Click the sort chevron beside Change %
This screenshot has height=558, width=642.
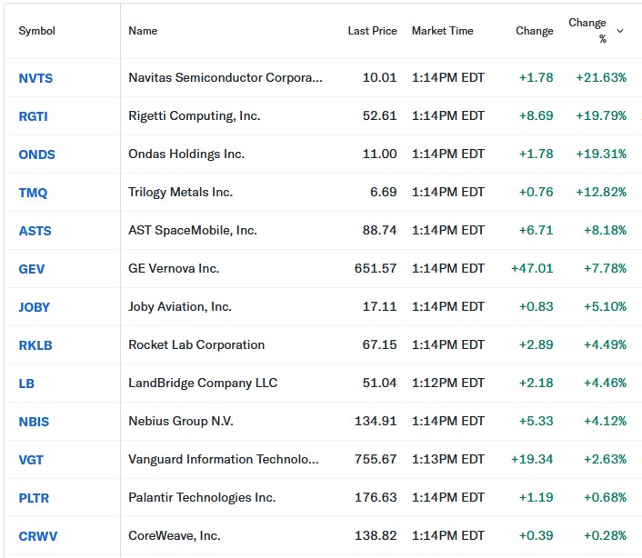pyautogui.click(x=620, y=31)
